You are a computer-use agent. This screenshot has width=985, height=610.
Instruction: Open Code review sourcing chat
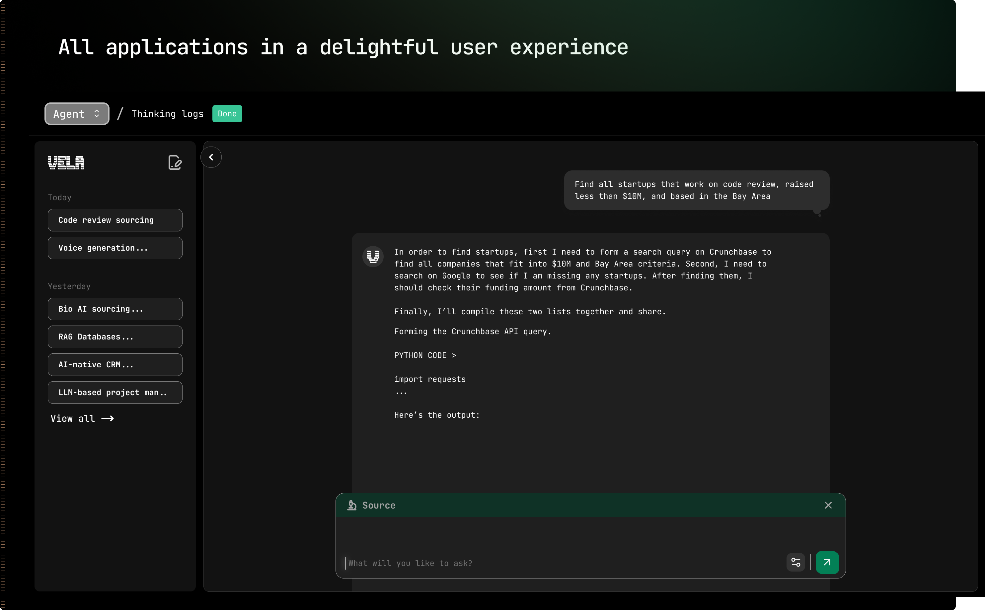coord(115,220)
